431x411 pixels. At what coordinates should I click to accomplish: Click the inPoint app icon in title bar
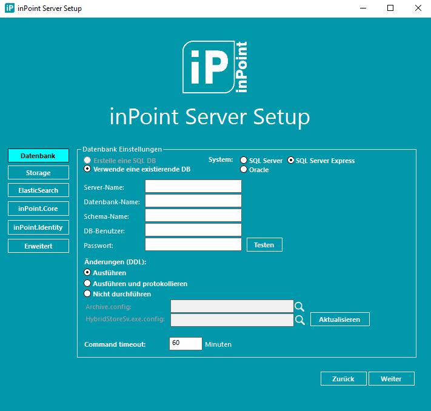(x=10, y=8)
